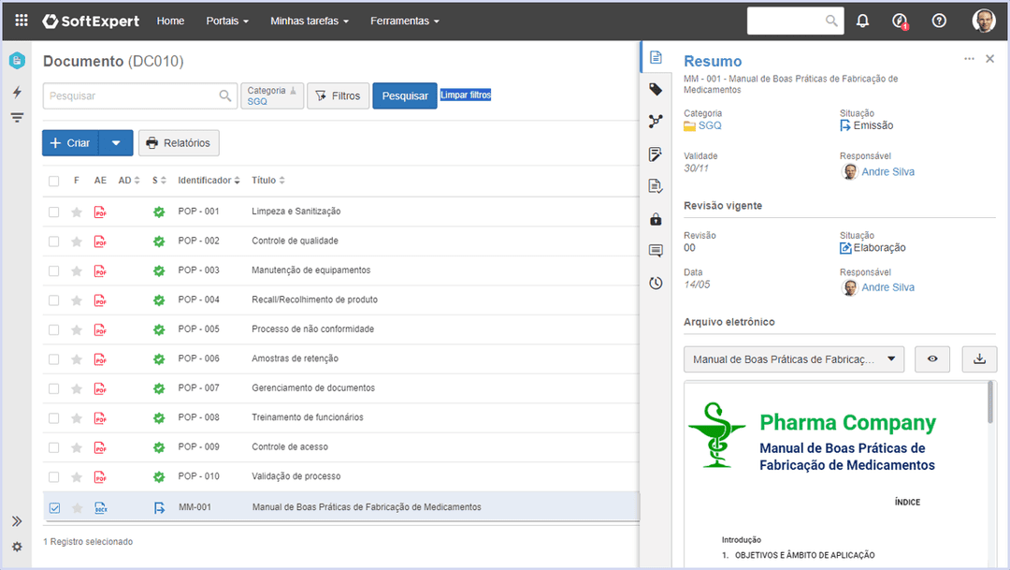The image size is (1010, 570).
Task: Open the tools activity icon with red badge
Action: 900,22
